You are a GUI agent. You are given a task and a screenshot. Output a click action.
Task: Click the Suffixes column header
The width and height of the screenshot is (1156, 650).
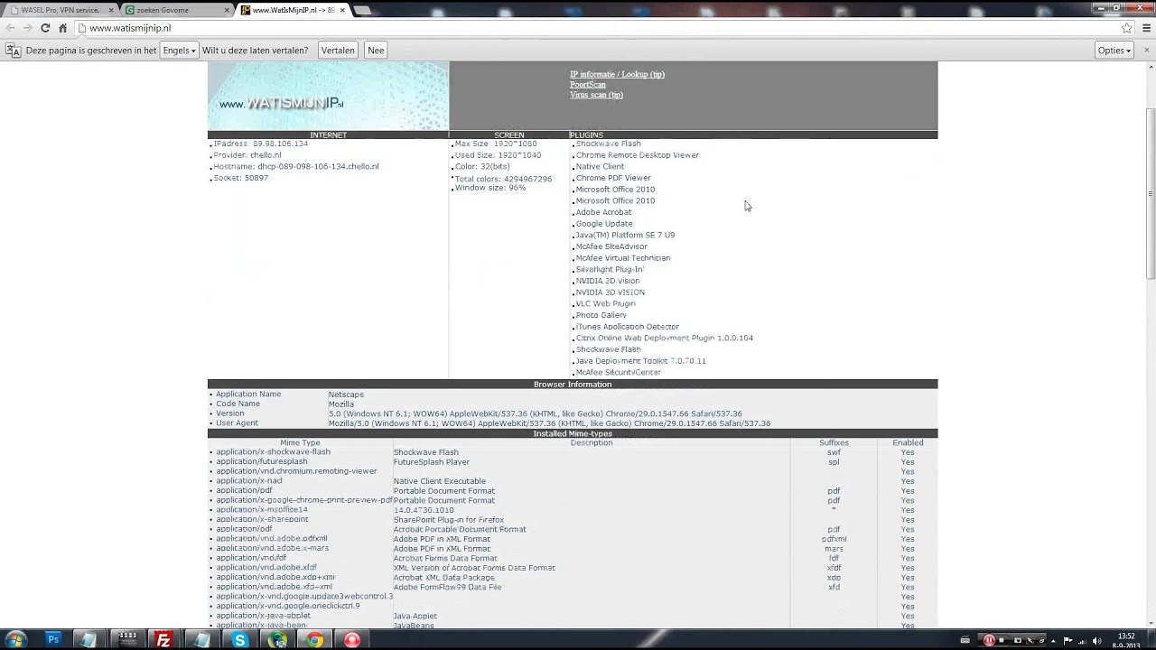point(834,443)
